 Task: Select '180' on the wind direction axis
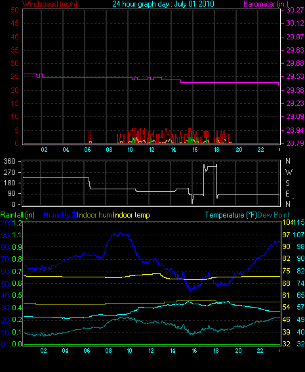click(10, 183)
